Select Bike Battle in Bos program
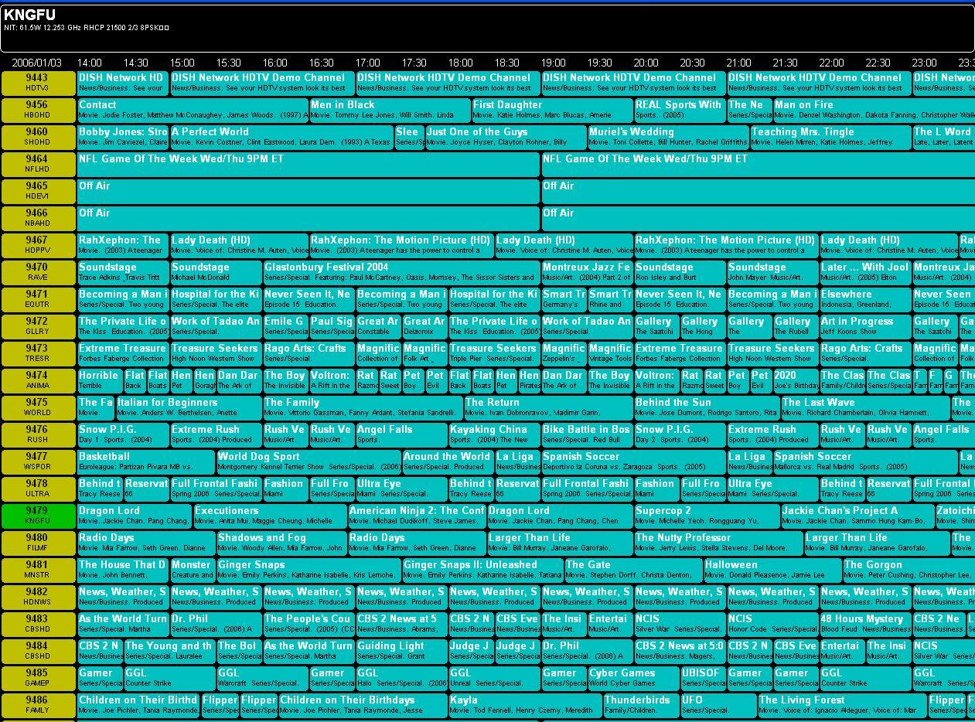The image size is (975, 722). 587,434
